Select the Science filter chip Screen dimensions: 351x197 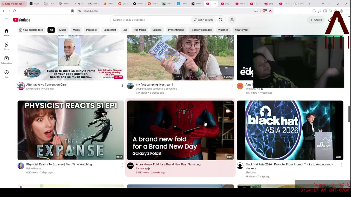tap(157, 30)
